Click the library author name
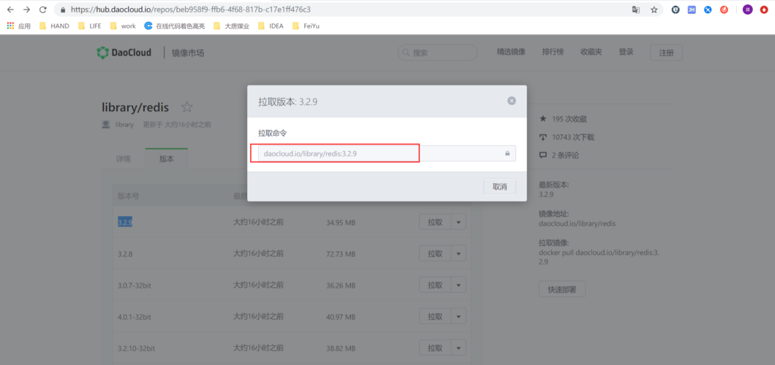The height and width of the screenshot is (365, 775). point(124,125)
